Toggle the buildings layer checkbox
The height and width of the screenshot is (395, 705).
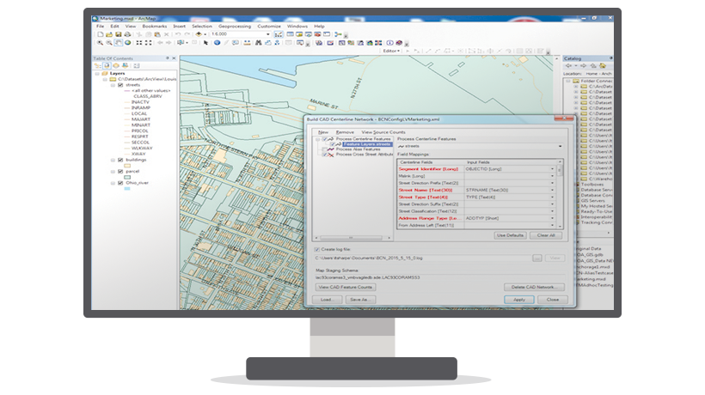coord(120,160)
